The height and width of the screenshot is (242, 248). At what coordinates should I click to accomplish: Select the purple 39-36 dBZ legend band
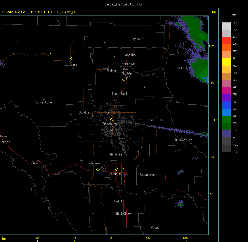tap(226, 98)
